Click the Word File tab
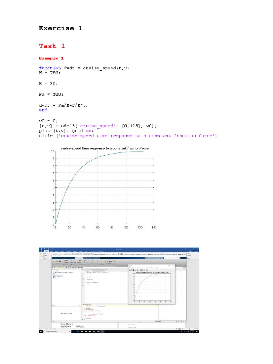 coord(41,251)
